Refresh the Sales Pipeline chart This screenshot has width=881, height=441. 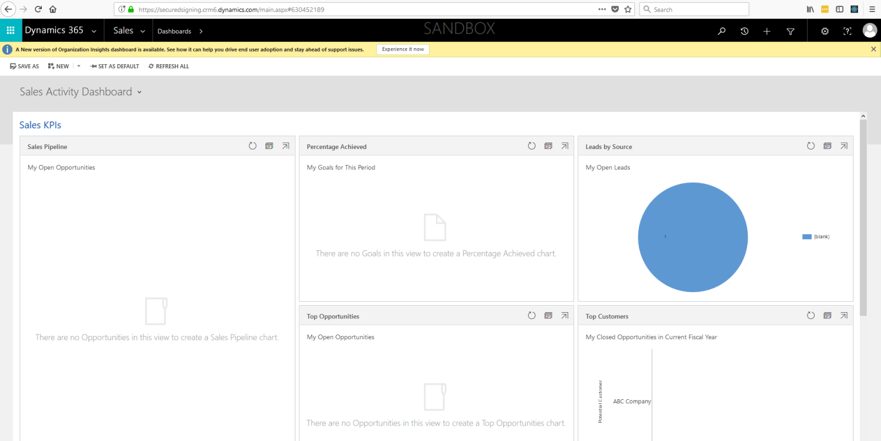coord(252,146)
